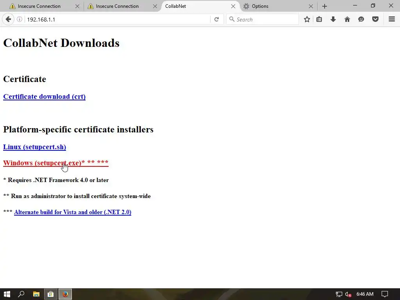
Task: Download Windows (setupcert.exe) installer link
Action: pos(55,163)
